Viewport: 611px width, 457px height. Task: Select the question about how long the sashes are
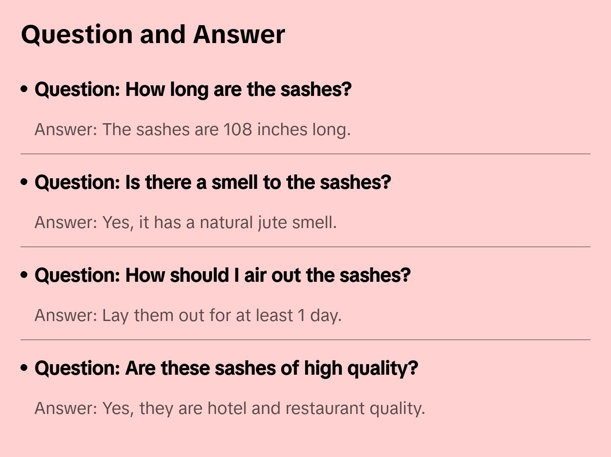[193, 90]
